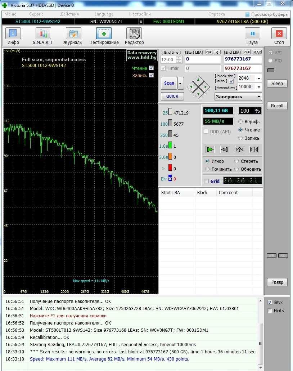Click the Start LBA input field

(x=202, y=59)
